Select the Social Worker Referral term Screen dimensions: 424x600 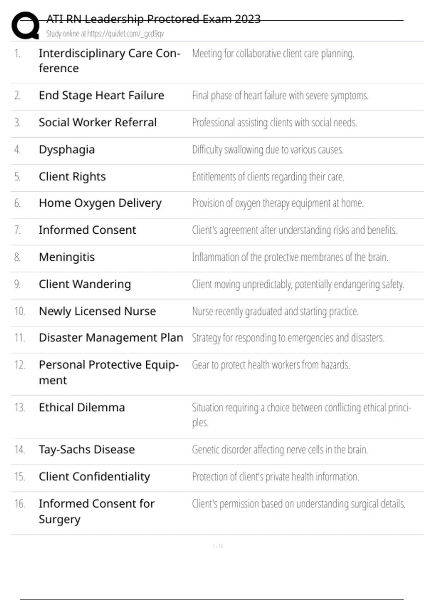[x=98, y=122]
